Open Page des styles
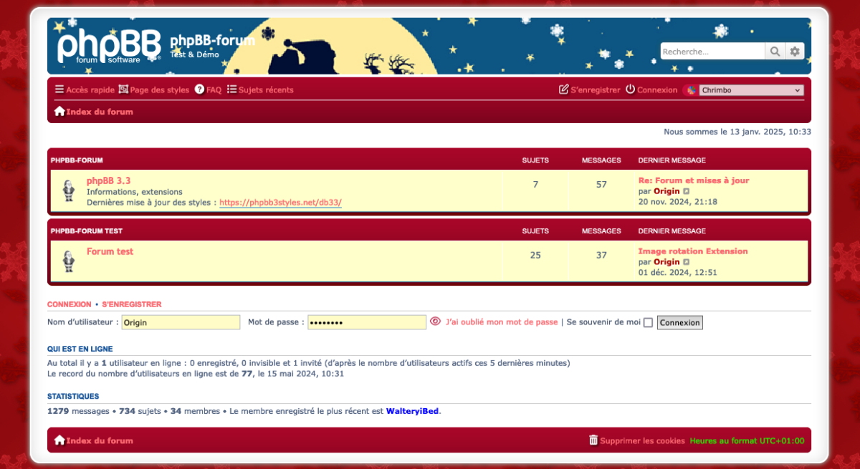860x469 pixels. (154, 90)
